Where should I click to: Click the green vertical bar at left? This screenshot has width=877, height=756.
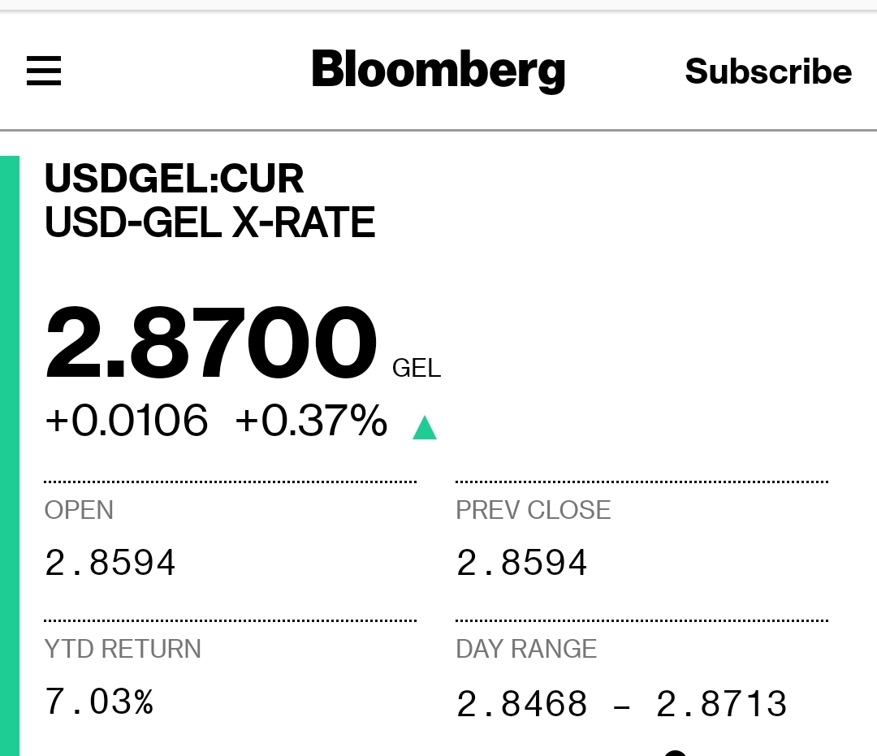pyautogui.click(x=10, y=455)
